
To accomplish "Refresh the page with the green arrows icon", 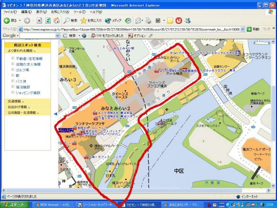I will (48, 21).
